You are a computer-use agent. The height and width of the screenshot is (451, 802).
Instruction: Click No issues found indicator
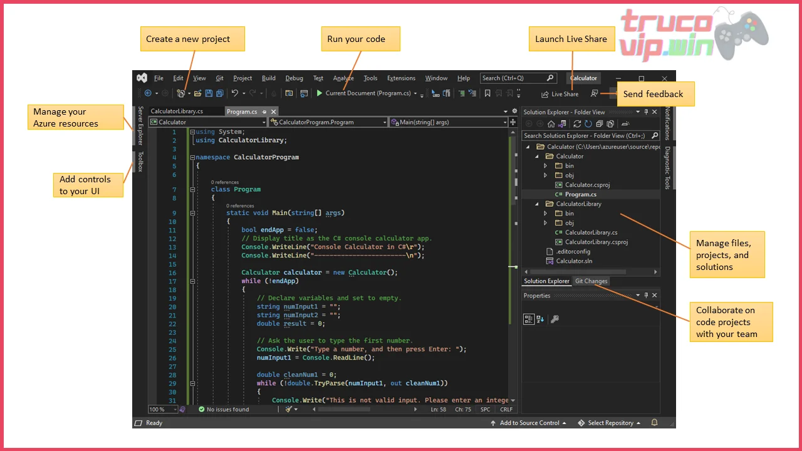point(224,409)
